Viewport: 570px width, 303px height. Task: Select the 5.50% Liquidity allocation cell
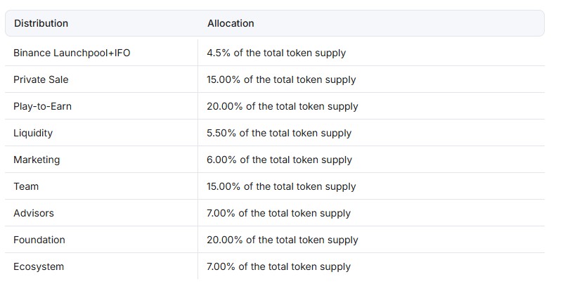pyautogui.click(x=279, y=133)
